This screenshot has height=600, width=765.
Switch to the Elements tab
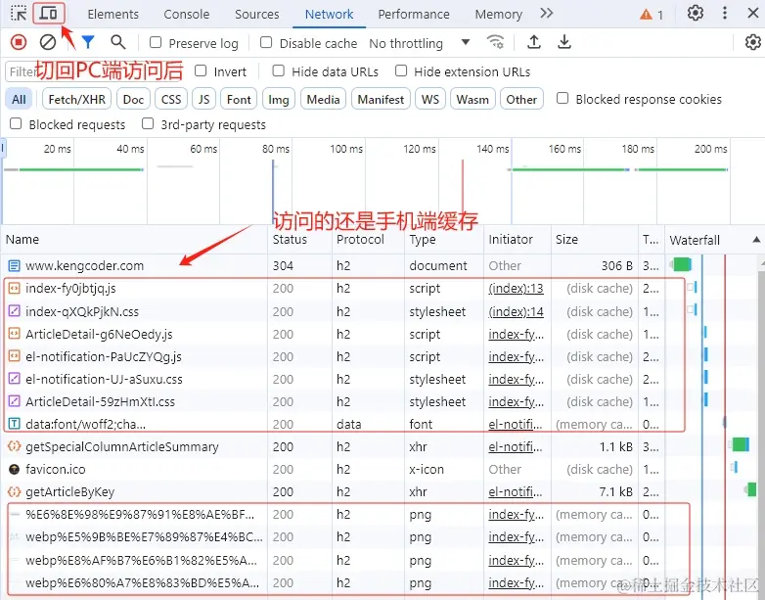(x=112, y=14)
